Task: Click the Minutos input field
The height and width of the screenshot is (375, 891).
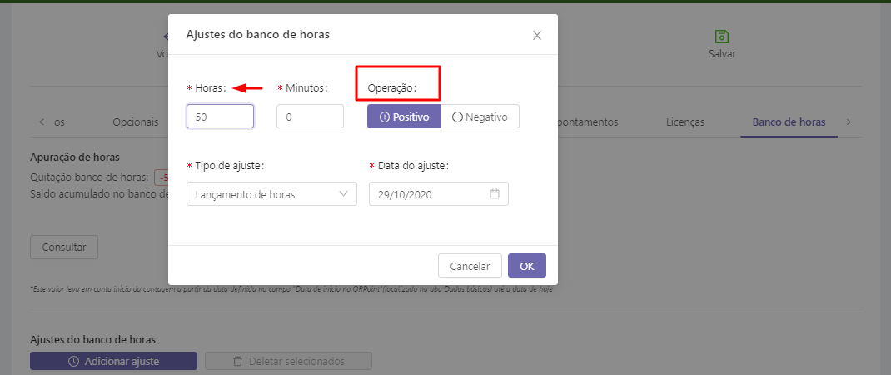Action: click(x=310, y=117)
